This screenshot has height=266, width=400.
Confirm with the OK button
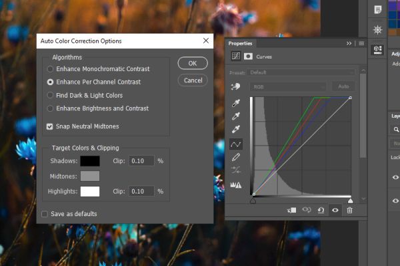(193, 63)
